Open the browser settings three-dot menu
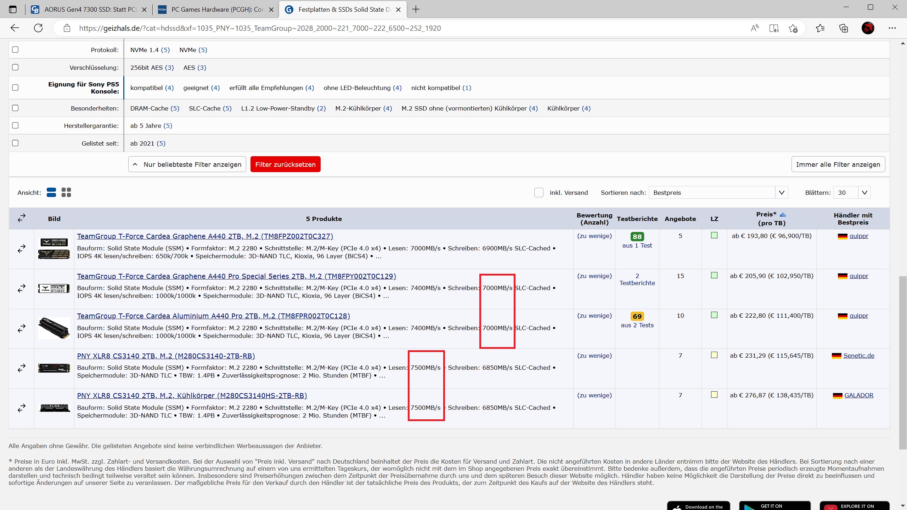This screenshot has width=907, height=510. coord(892,28)
